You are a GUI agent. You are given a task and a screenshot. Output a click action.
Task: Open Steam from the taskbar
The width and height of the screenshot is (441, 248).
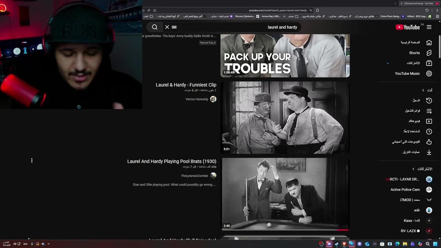(x=337, y=244)
